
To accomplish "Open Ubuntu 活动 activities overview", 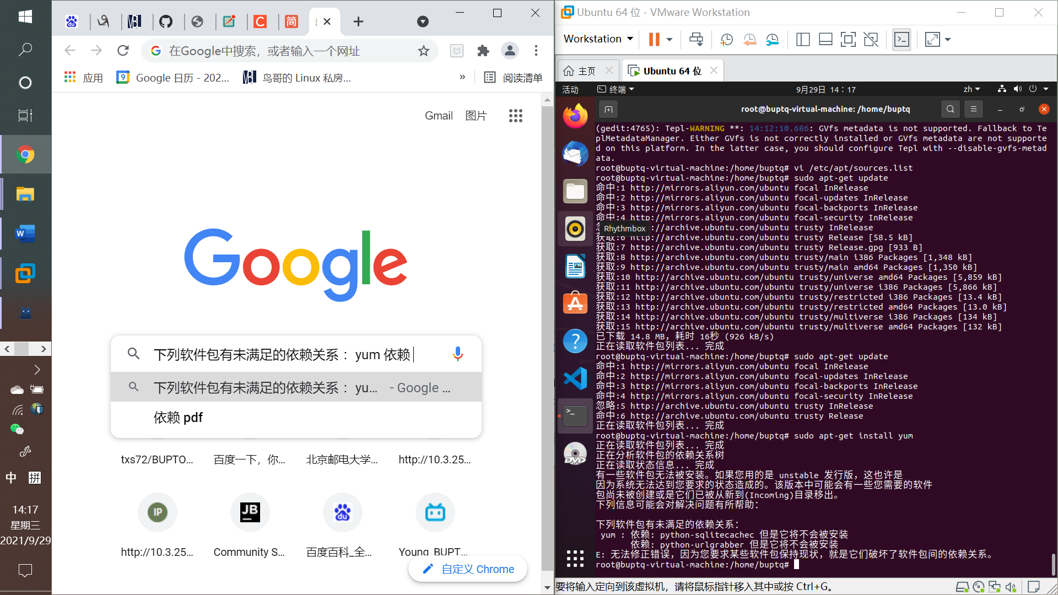I will [x=570, y=89].
